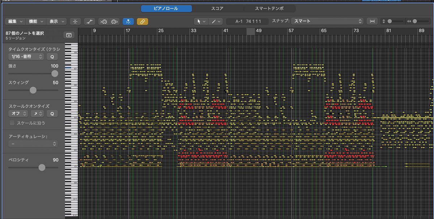This screenshot has width=434, height=219.
Task: Click the 87個のノートを選択 label
Action: (x=25, y=33)
